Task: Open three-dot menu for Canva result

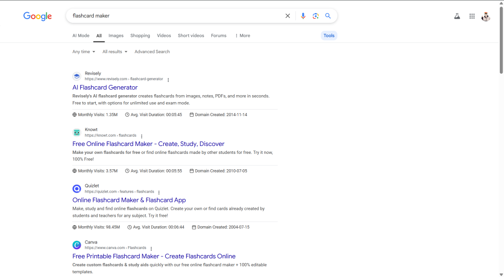Action: (x=151, y=249)
